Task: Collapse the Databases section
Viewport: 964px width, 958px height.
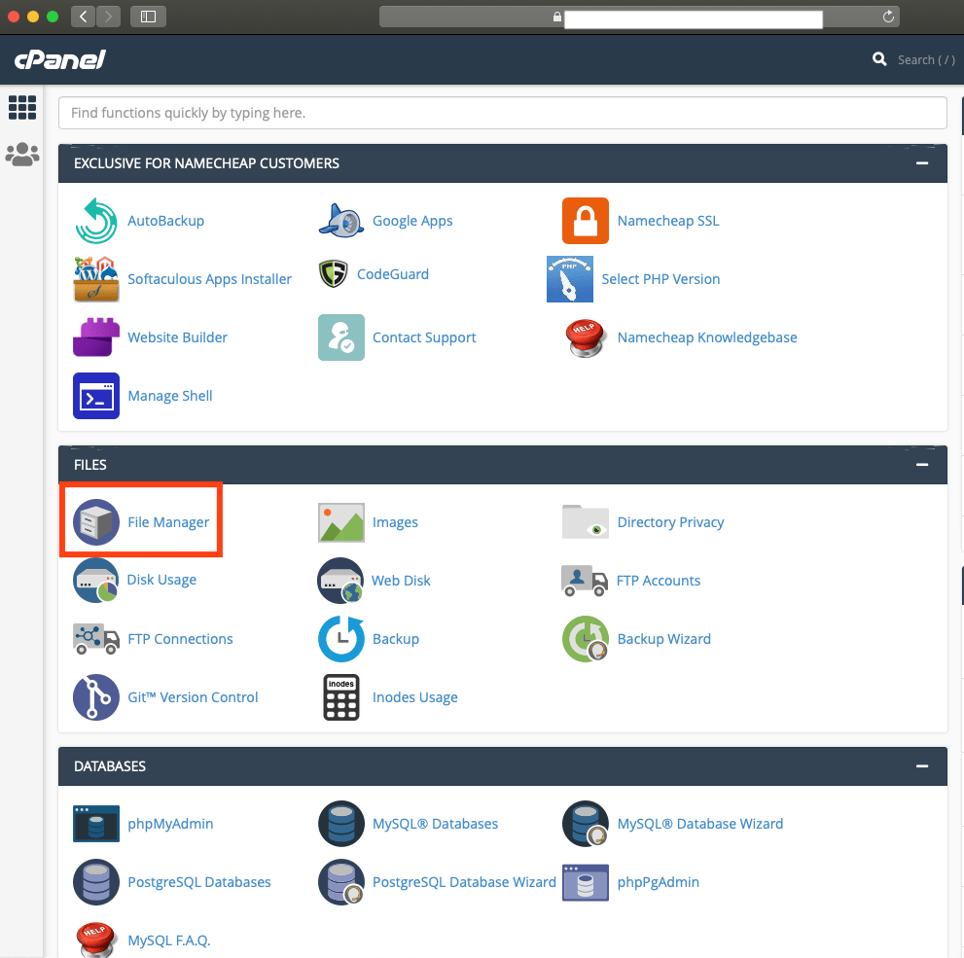Action: click(x=921, y=766)
